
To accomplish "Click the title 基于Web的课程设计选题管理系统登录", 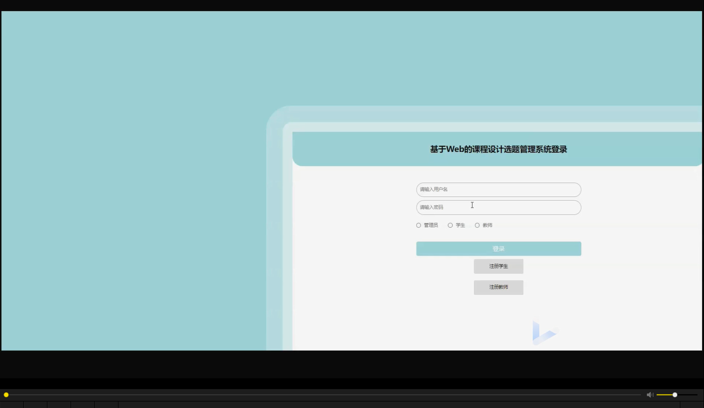I will click(x=498, y=149).
